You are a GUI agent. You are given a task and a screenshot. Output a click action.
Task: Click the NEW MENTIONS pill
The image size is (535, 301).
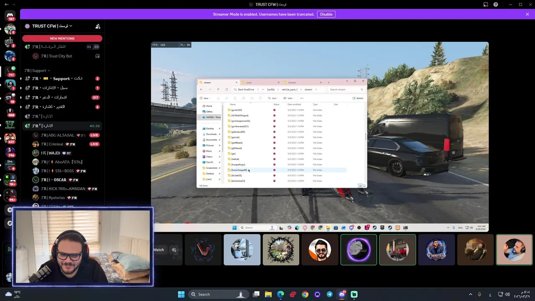[x=62, y=38]
